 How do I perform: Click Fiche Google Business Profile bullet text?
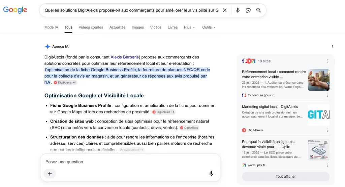[132, 109]
